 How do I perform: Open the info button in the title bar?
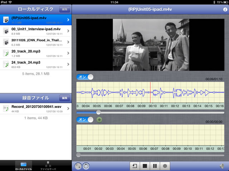[225, 10]
